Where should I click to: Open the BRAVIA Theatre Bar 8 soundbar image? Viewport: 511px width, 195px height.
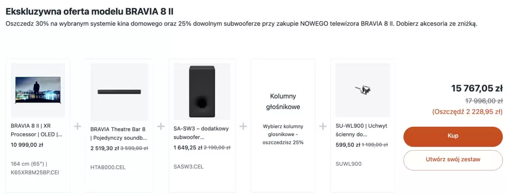coord(119,92)
